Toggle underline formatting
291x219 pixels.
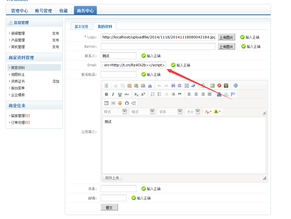pos(120,94)
